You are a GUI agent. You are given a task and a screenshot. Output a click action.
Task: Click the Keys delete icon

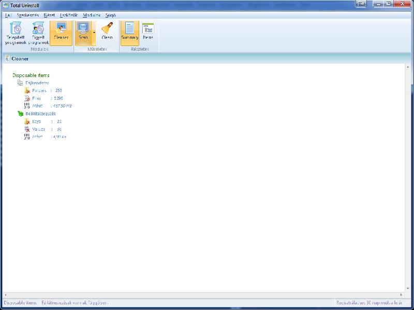click(27, 121)
